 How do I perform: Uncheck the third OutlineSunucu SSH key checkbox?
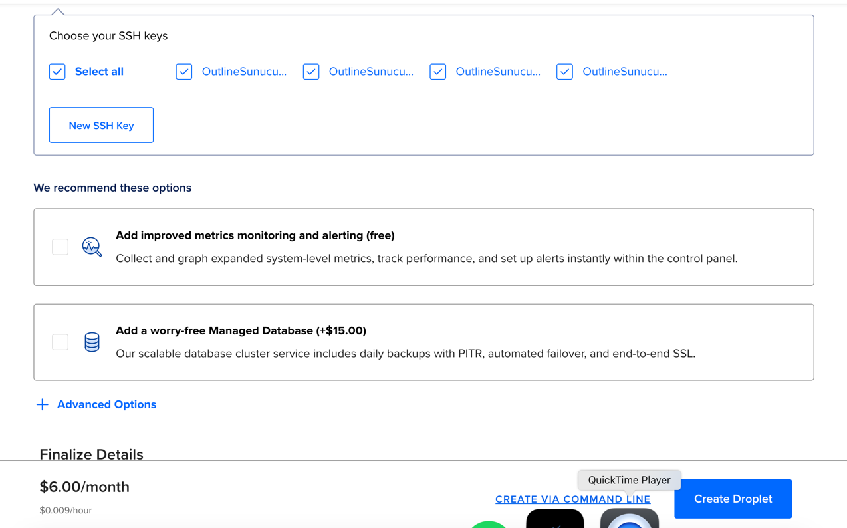point(437,72)
